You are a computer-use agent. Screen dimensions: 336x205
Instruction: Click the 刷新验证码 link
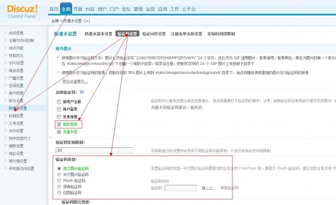pos(230,188)
